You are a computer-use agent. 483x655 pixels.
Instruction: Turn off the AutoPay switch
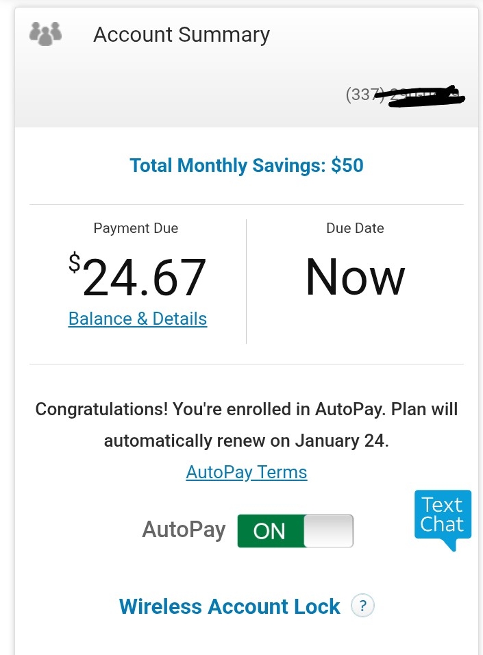coord(295,531)
